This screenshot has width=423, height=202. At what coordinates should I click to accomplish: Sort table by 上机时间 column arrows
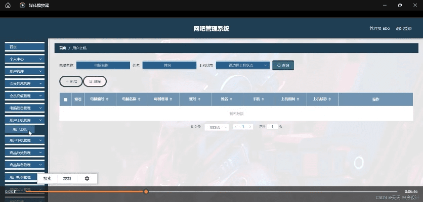[x=298, y=99]
